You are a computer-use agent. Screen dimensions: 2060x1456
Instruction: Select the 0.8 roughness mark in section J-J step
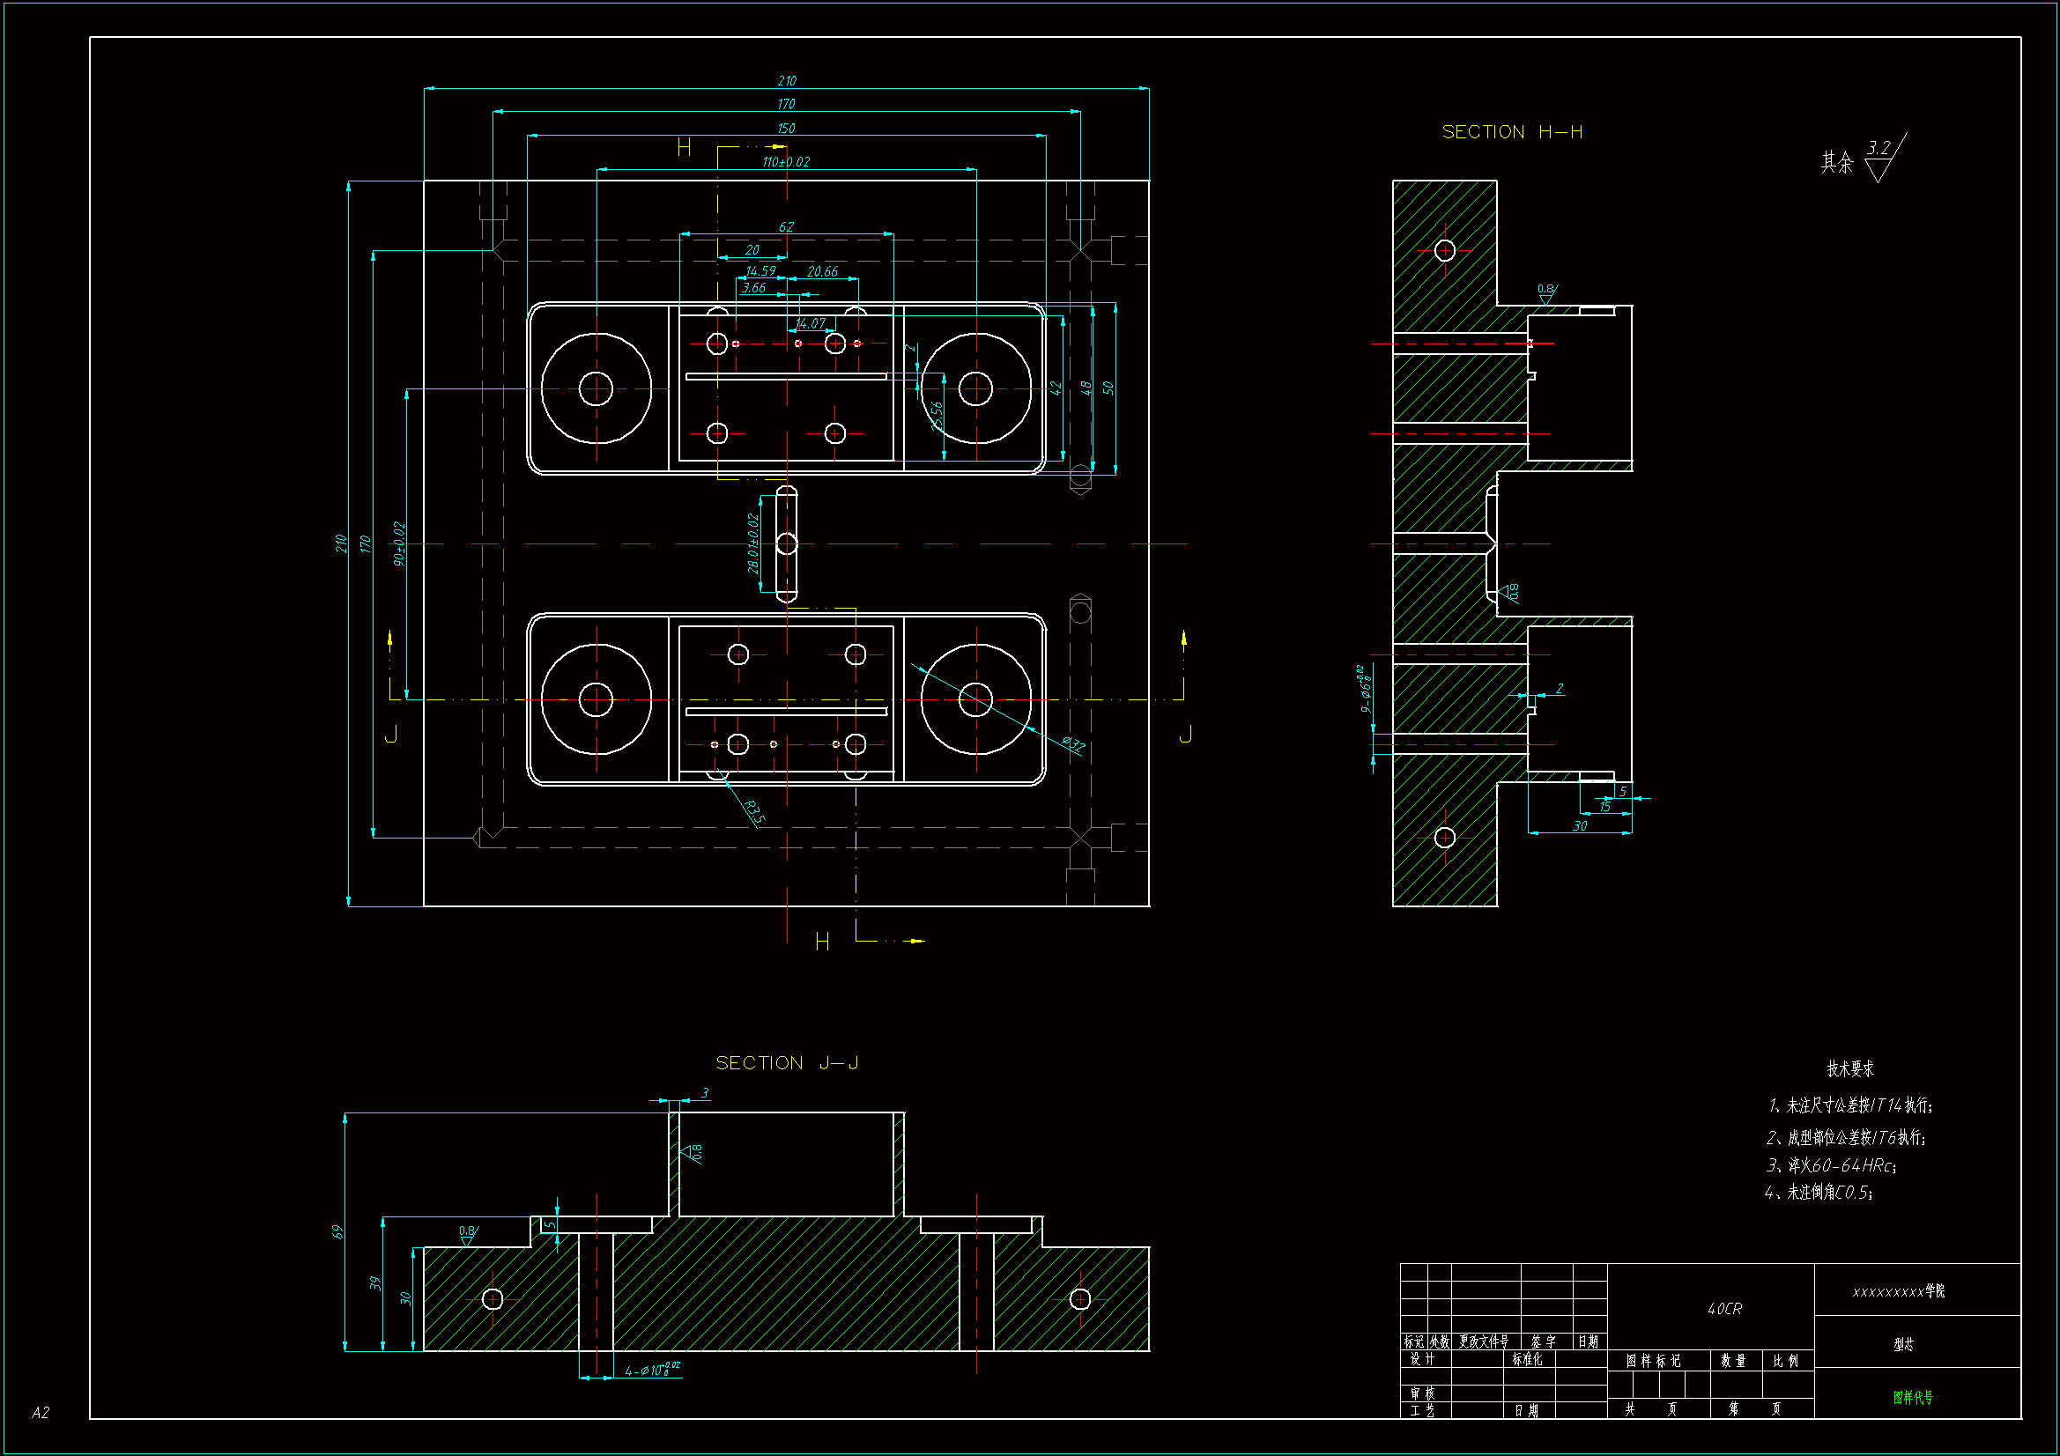point(468,1233)
